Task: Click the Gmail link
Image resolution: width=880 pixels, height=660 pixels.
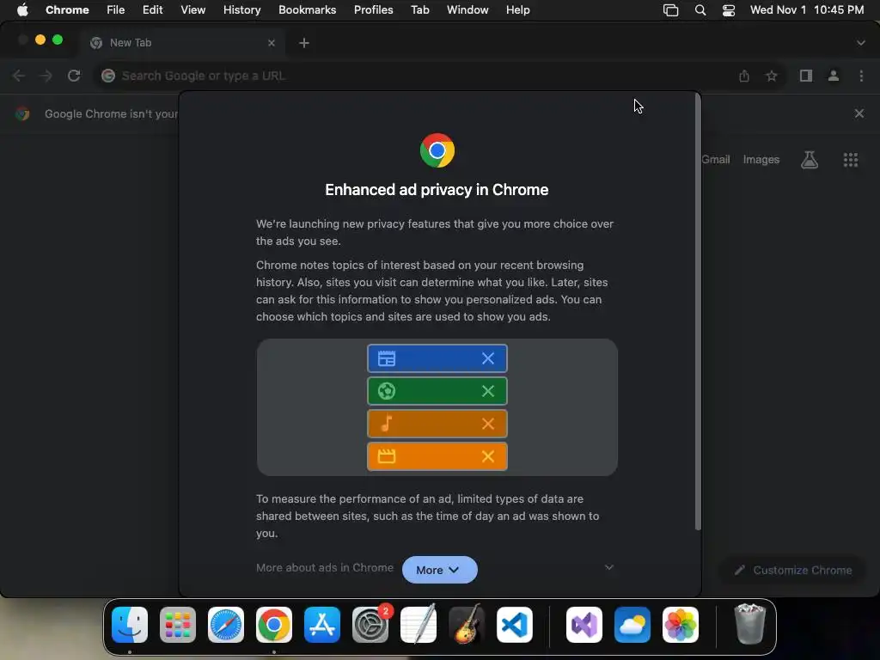Action: click(716, 159)
